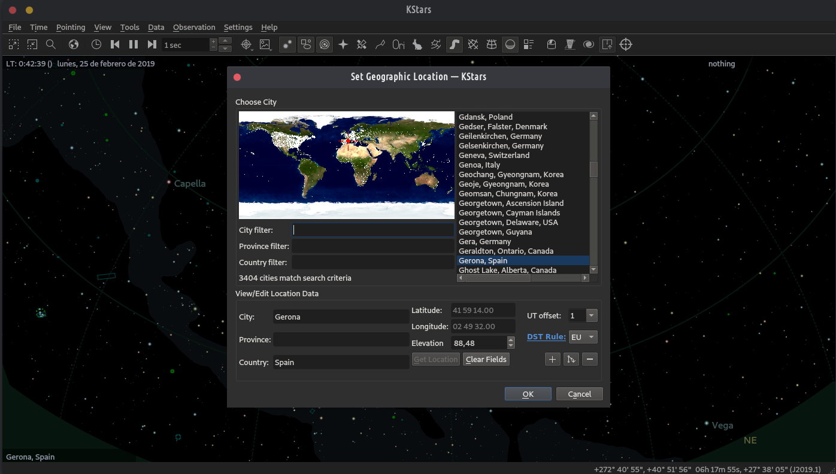The height and width of the screenshot is (474, 836).
Task: Click the globe Geographic Location icon
Action: [74, 44]
